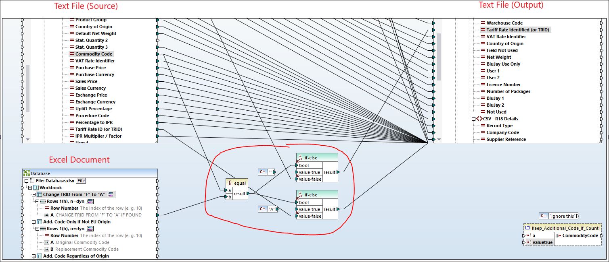Collapse the Add. Code Regardless of Origin worksheet

pyautogui.click(x=33, y=256)
